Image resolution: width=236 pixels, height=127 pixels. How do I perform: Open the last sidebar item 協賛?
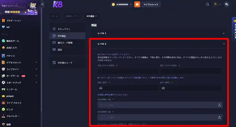(x=8, y=124)
